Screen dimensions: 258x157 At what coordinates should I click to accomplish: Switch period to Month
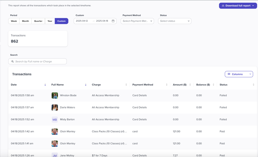point(25,21)
